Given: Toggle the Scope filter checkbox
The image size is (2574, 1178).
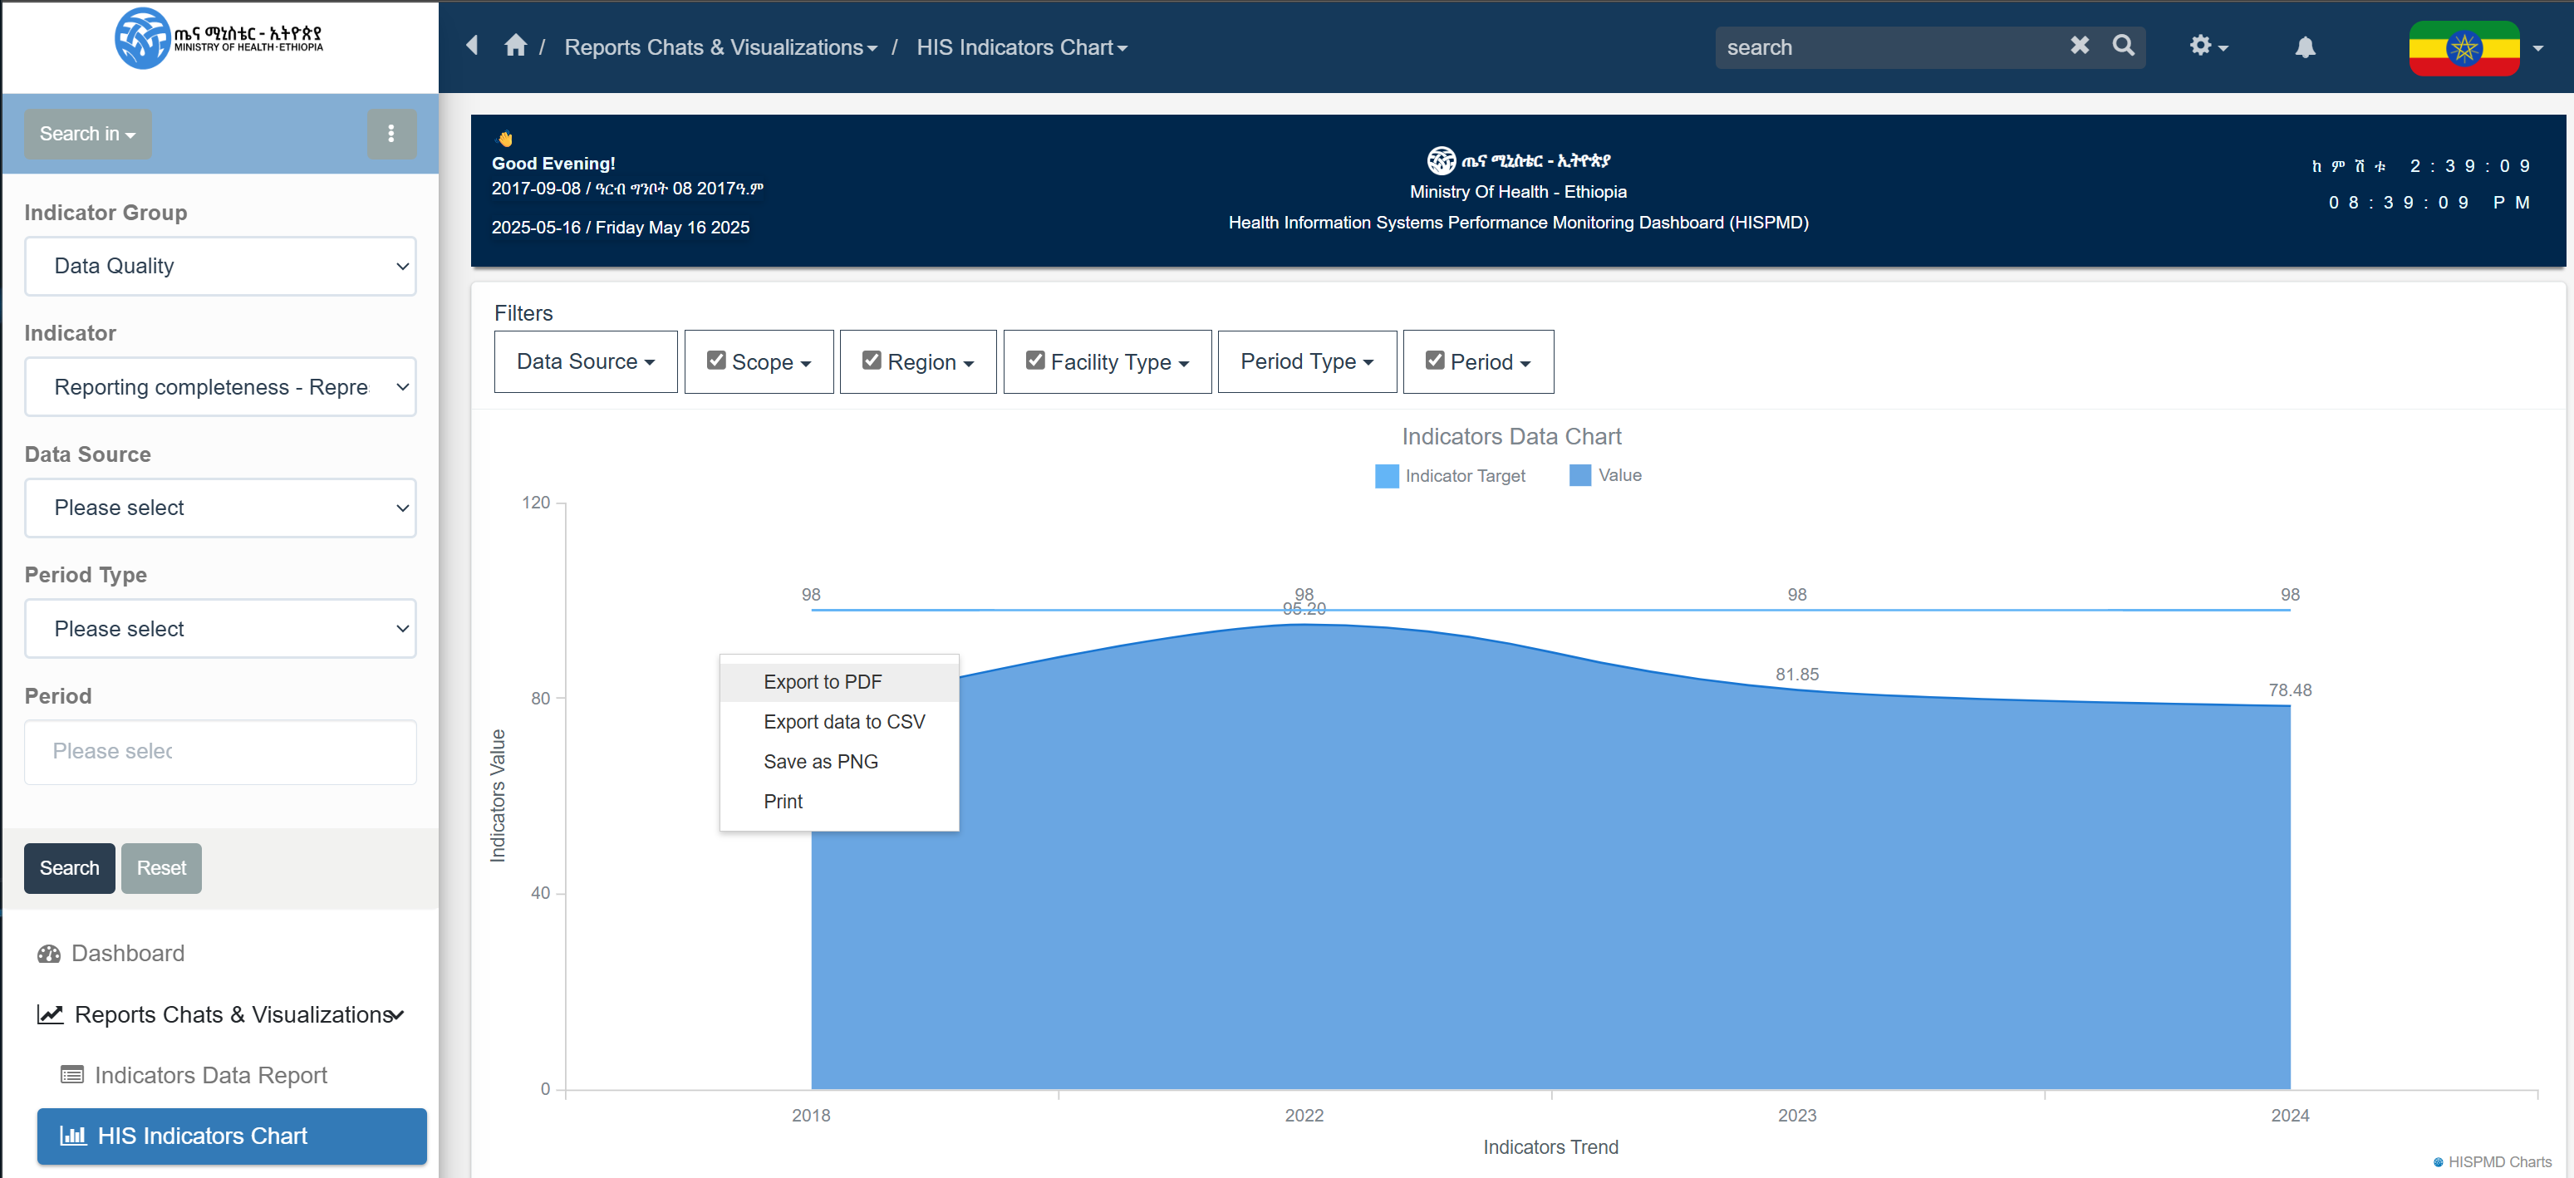Looking at the screenshot, I should click(716, 361).
